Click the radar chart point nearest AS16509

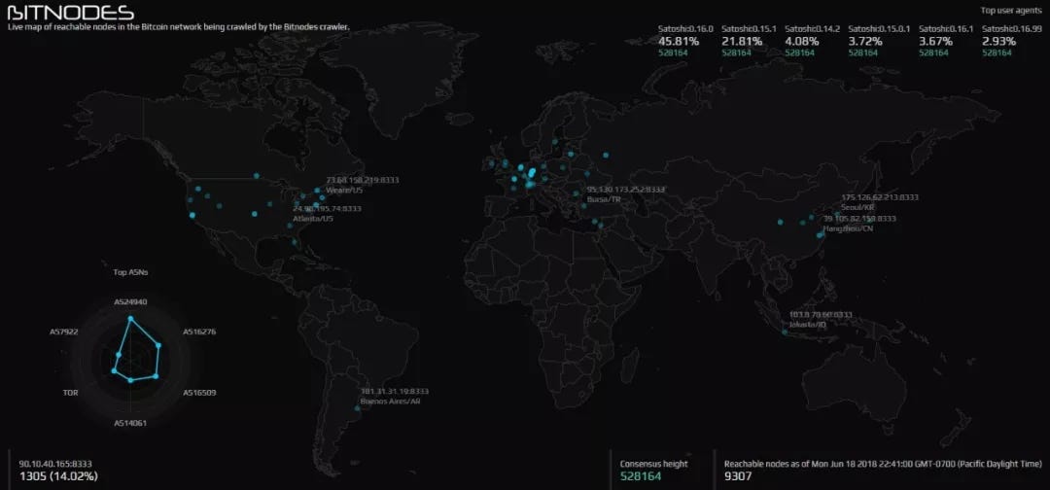pyautogui.click(x=156, y=376)
